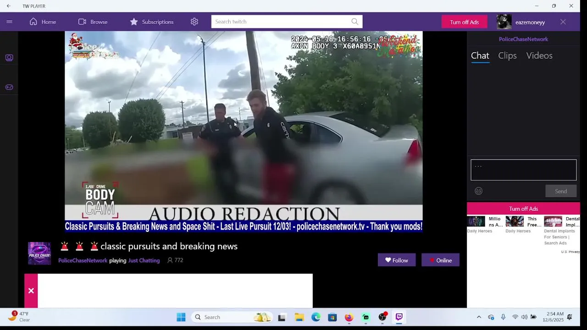
Task: Open File Explorer from the taskbar
Action: click(x=299, y=317)
